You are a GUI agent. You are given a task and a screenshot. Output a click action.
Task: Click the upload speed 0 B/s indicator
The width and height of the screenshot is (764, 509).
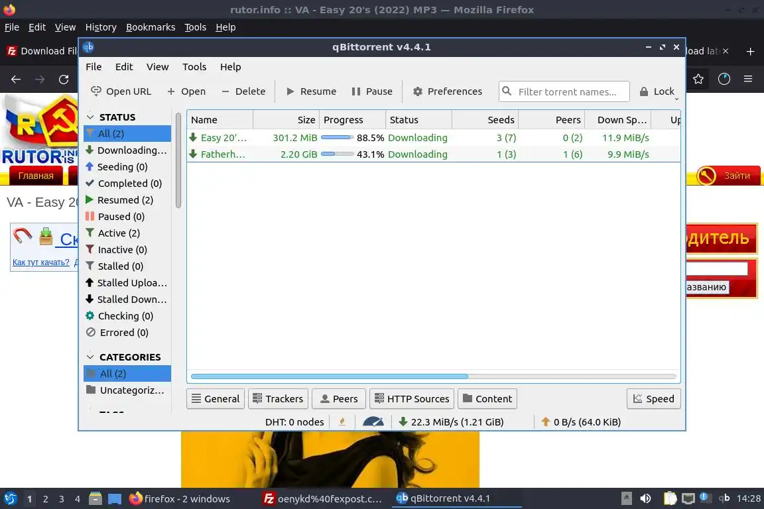581,422
